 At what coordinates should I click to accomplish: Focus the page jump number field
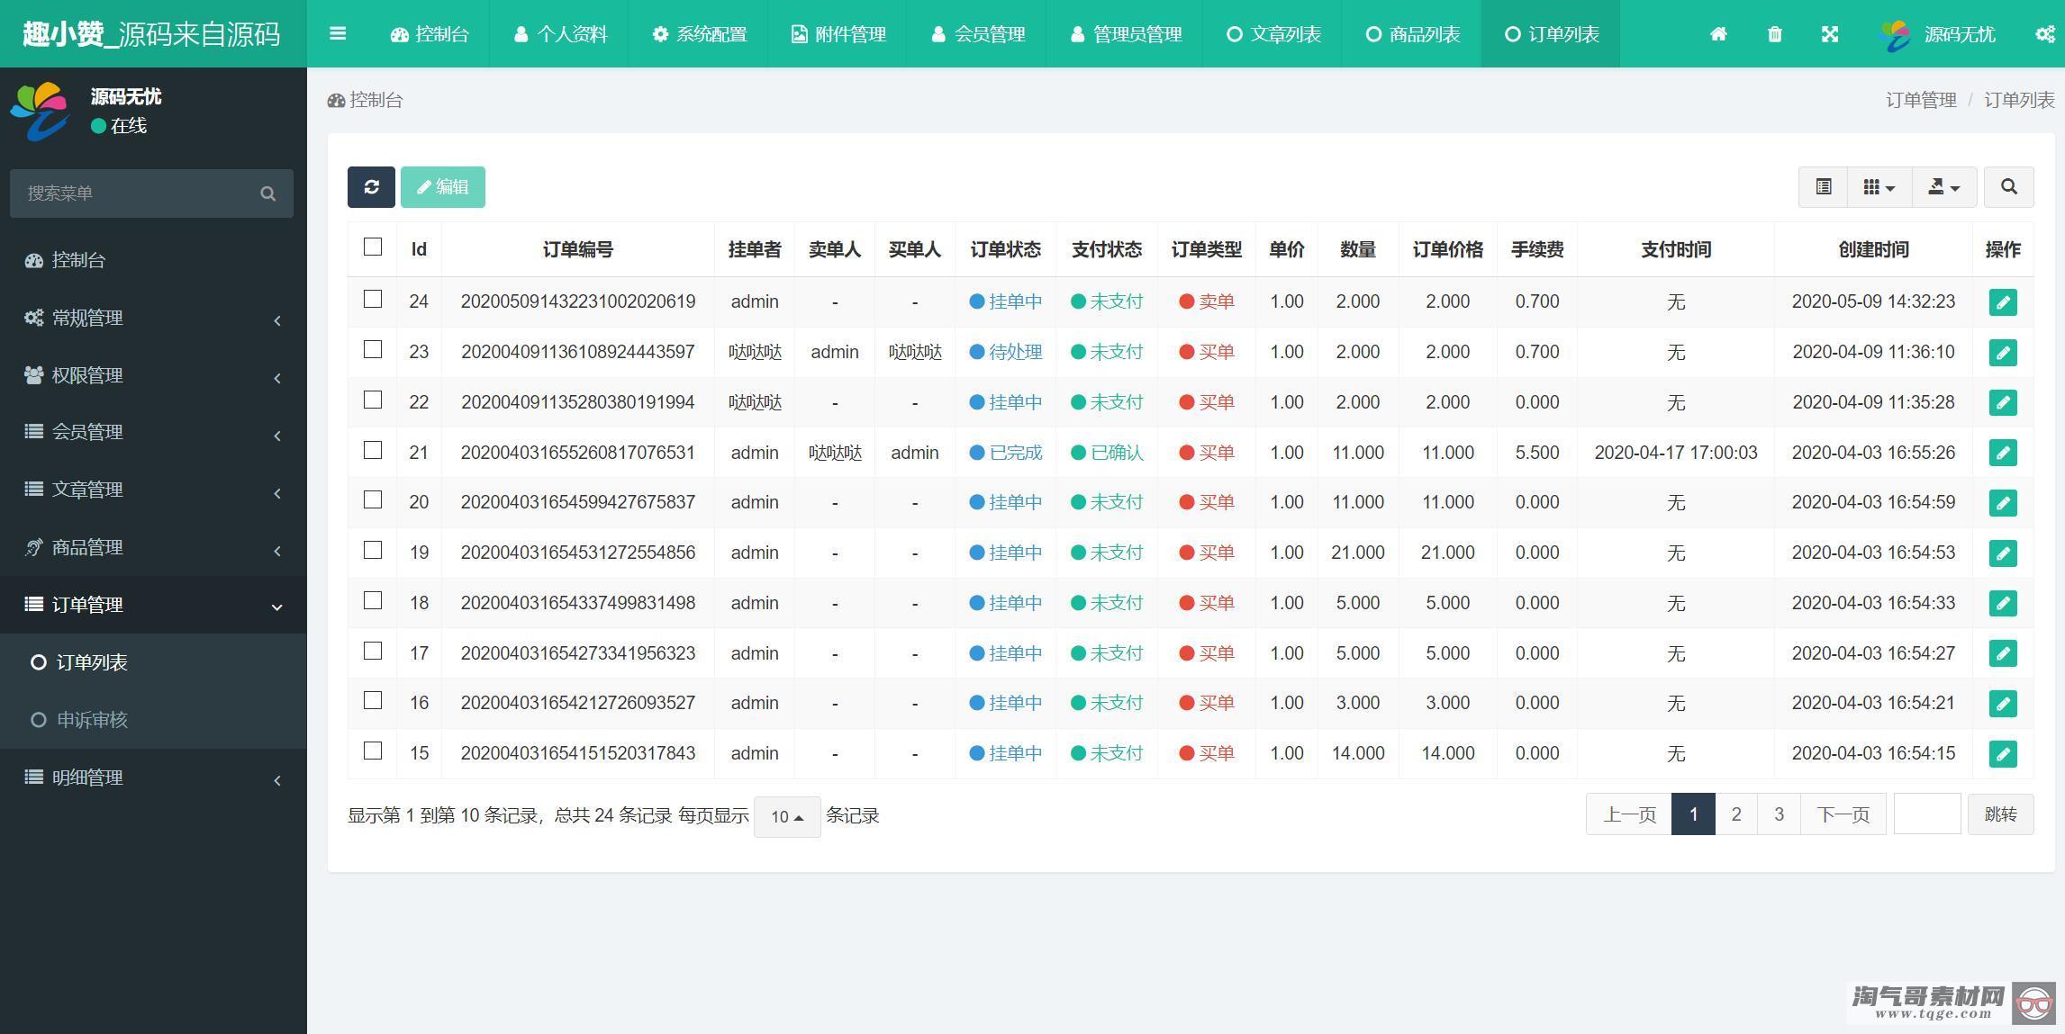(x=1927, y=814)
